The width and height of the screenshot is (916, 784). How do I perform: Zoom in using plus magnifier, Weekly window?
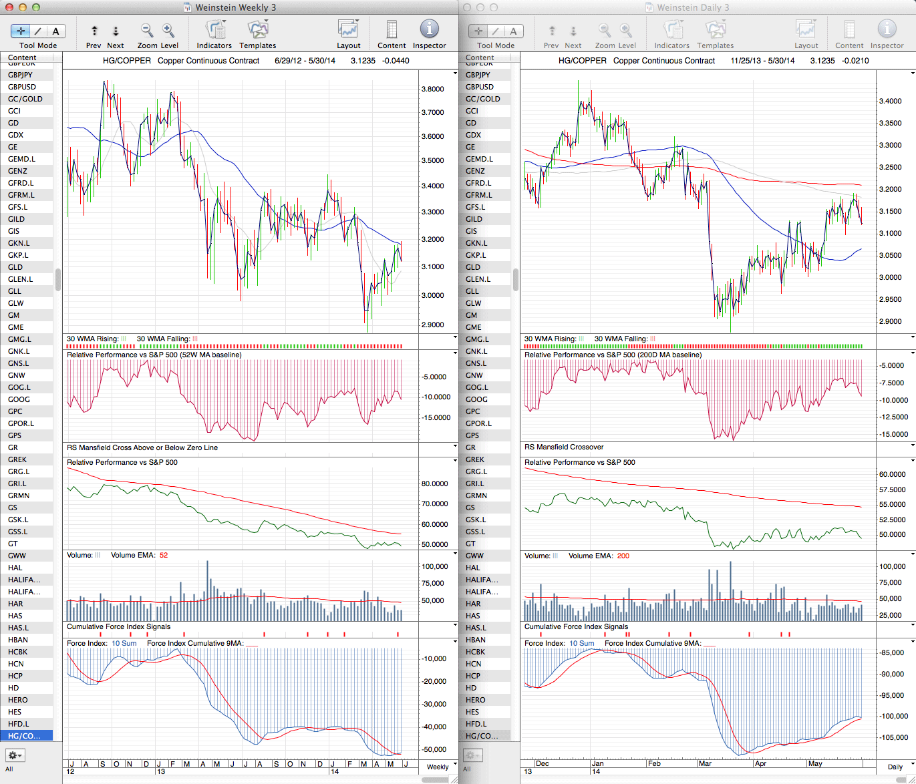pyautogui.click(x=168, y=30)
